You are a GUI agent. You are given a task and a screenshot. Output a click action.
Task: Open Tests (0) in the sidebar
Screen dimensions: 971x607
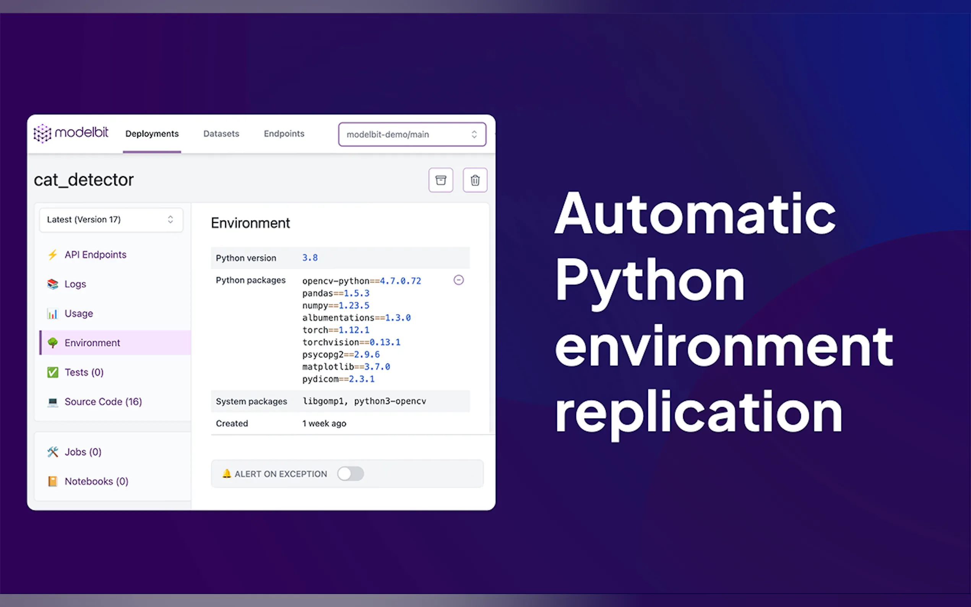(84, 372)
